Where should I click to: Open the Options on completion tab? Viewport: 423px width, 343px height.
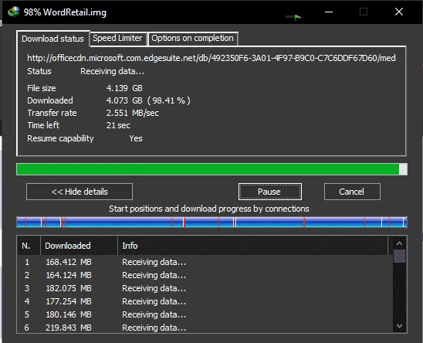click(192, 38)
